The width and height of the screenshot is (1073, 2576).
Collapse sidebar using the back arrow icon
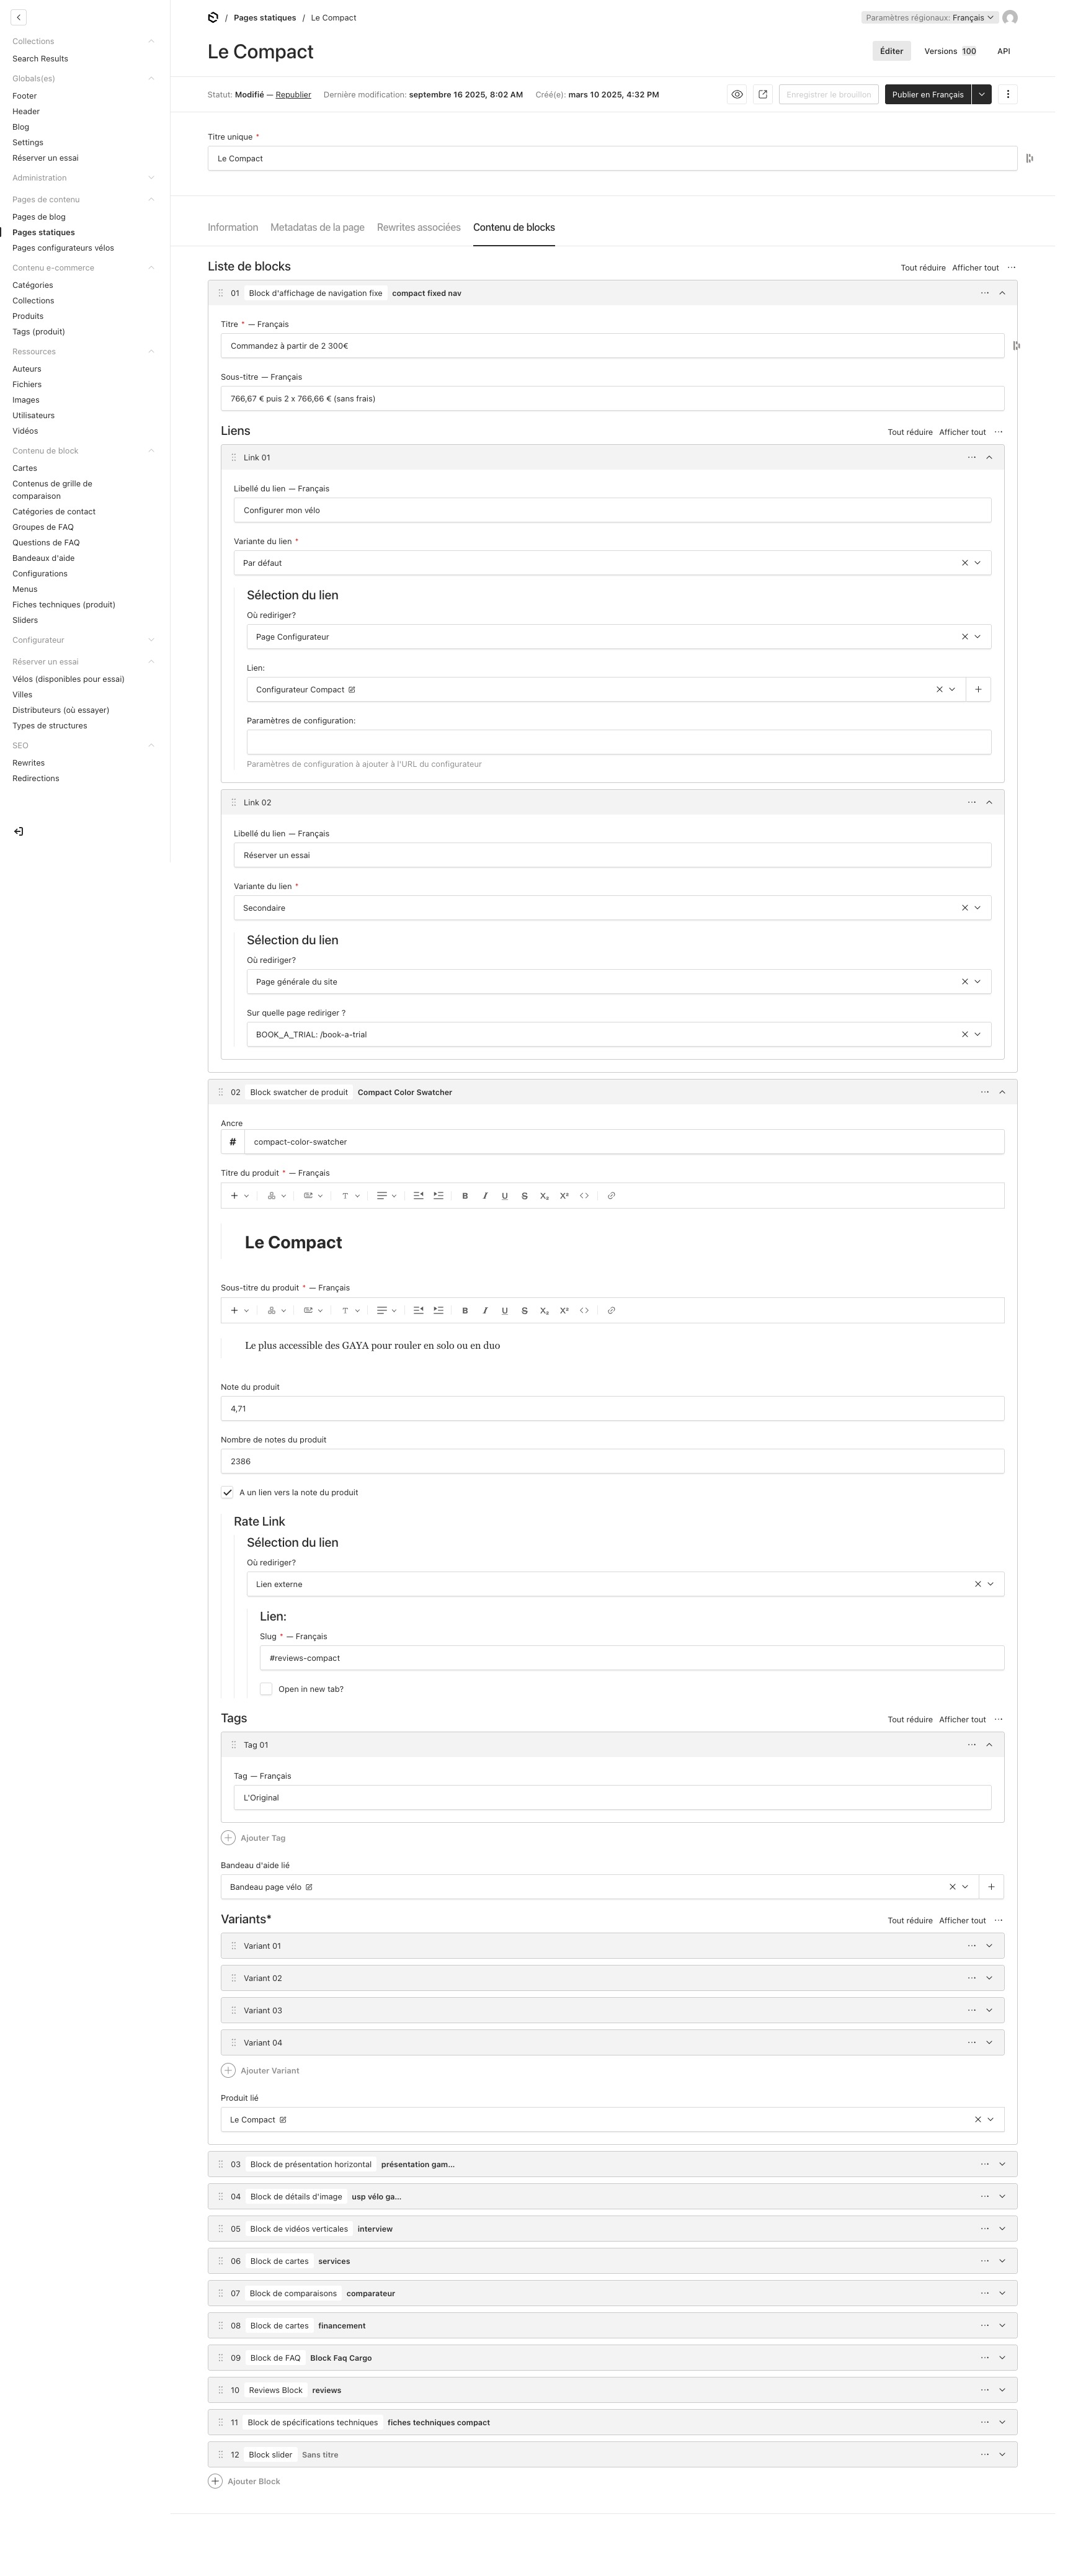(x=18, y=17)
